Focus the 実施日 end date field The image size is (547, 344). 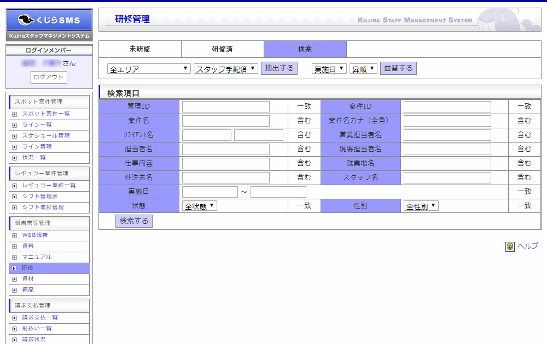coord(278,192)
